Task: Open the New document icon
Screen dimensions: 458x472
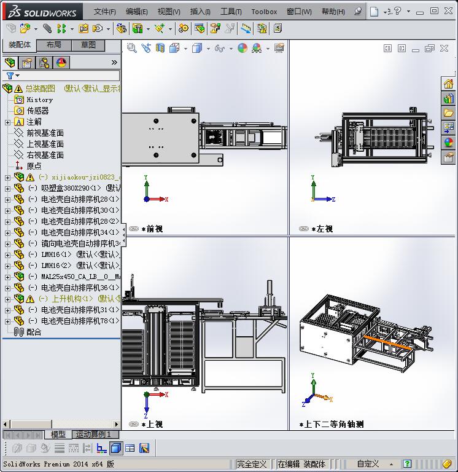Action: 374,12
